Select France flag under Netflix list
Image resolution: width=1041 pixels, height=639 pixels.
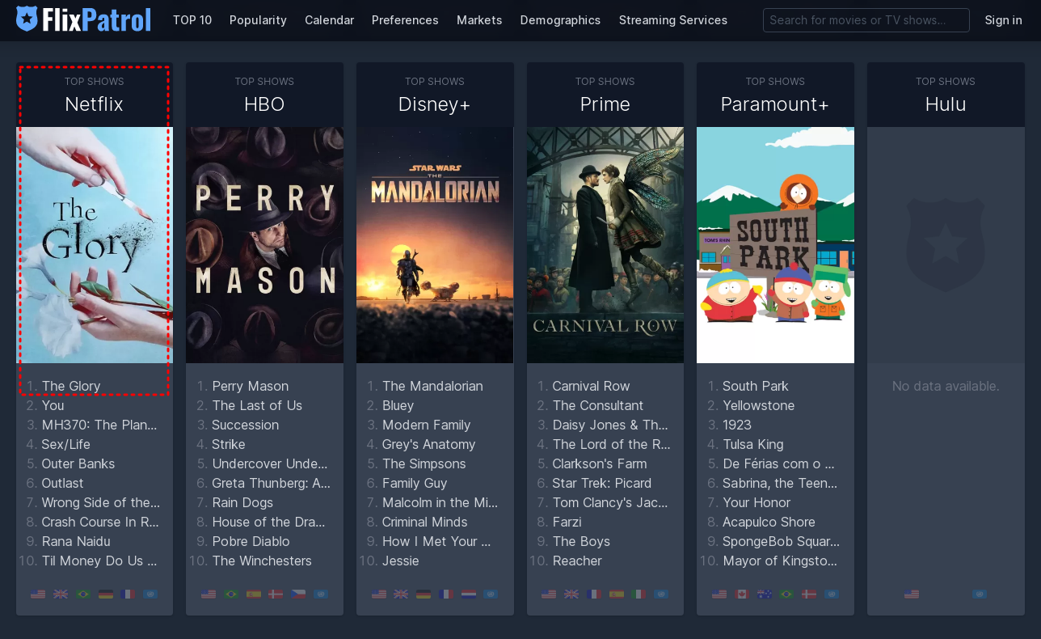point(128,595)
